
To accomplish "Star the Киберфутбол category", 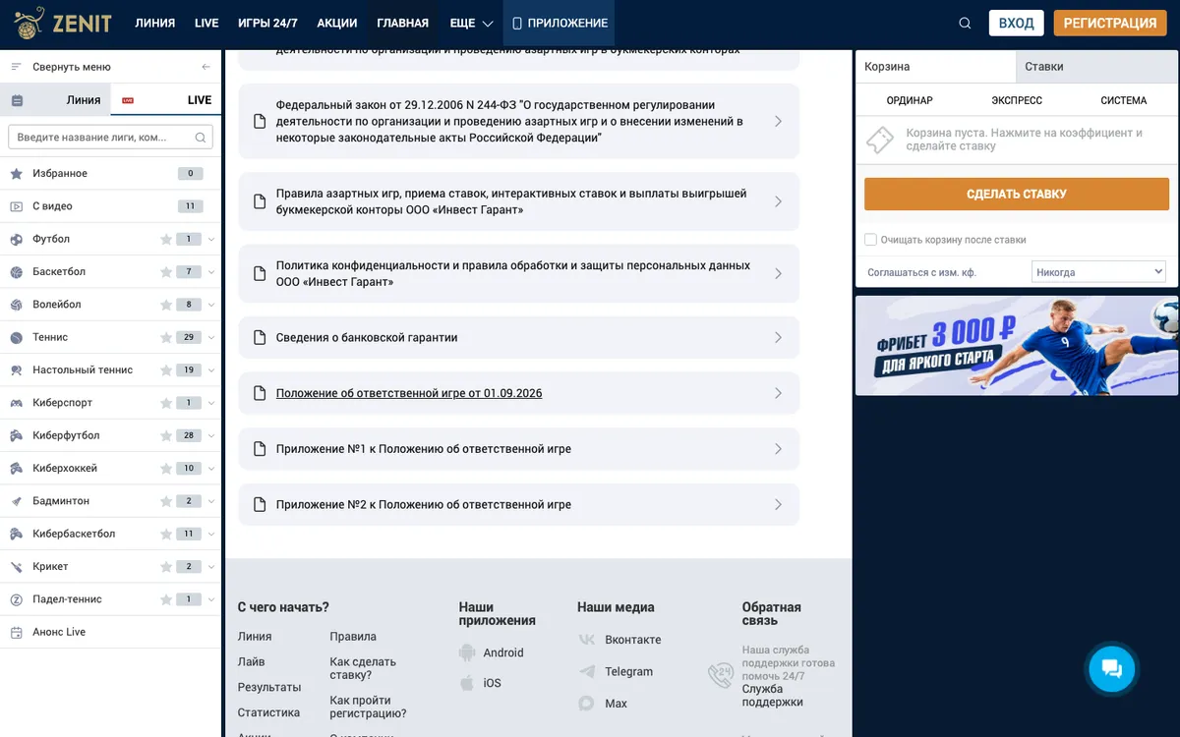I will [x=166, y=436].
